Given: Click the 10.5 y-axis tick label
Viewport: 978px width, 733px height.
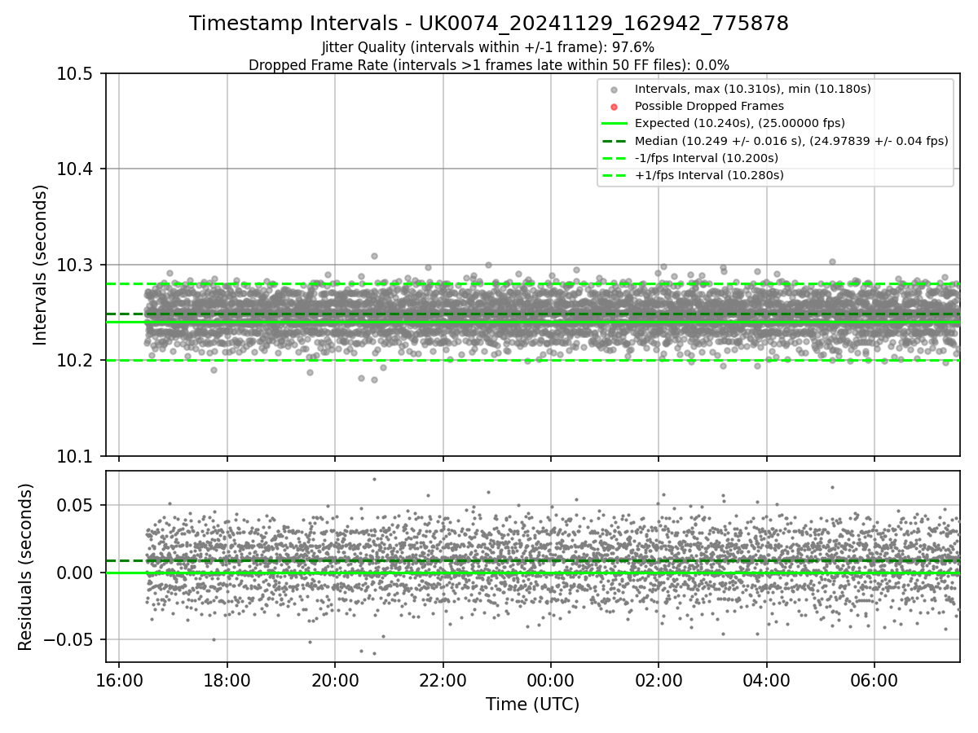Looking at the screenshot, I should 76,74.
